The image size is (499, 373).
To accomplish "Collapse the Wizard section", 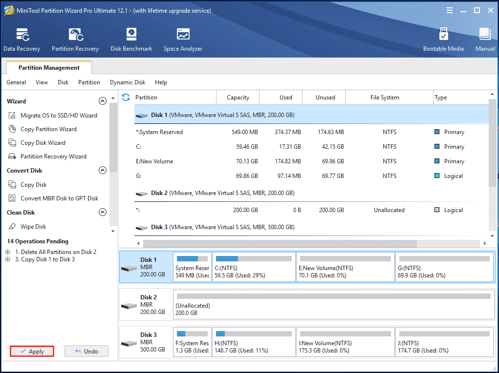I will [x=103, y=101].
